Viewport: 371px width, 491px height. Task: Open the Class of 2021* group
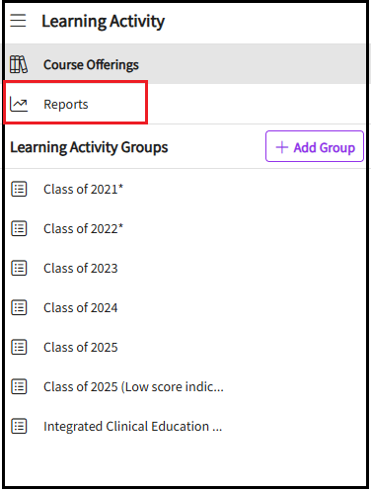point(185,190)
